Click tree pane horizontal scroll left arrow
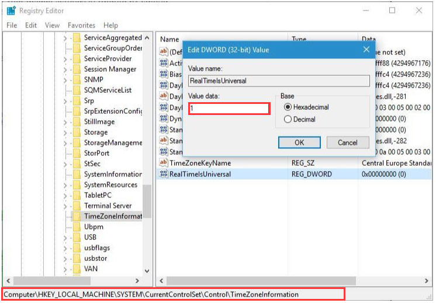Screen dimensions: 436x303 click(8, 281)
